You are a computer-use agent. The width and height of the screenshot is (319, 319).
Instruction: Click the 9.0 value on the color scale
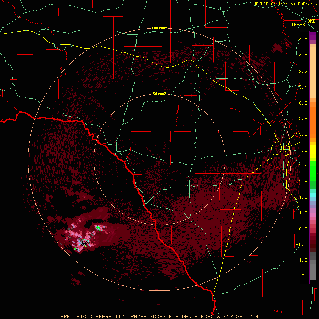[x=303, y=56]
